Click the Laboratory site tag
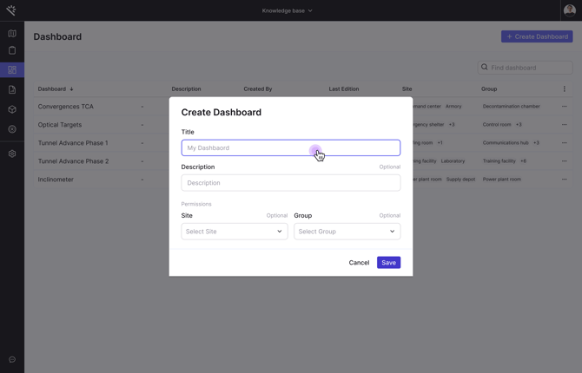582x373 pixels. (453, 161)
